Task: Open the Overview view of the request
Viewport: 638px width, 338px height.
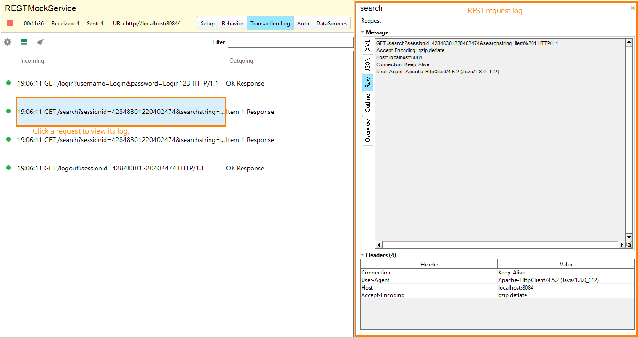Action: pos(367,130)
